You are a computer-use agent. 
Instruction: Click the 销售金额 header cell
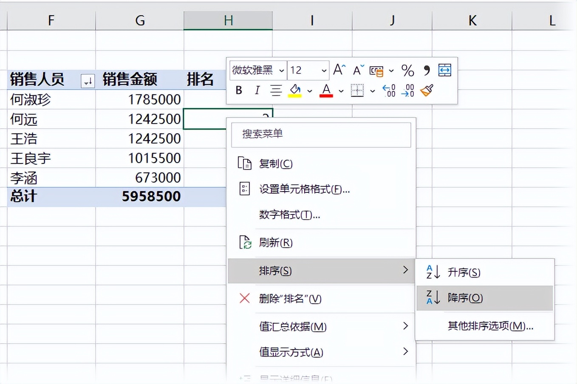coord(140,79)
